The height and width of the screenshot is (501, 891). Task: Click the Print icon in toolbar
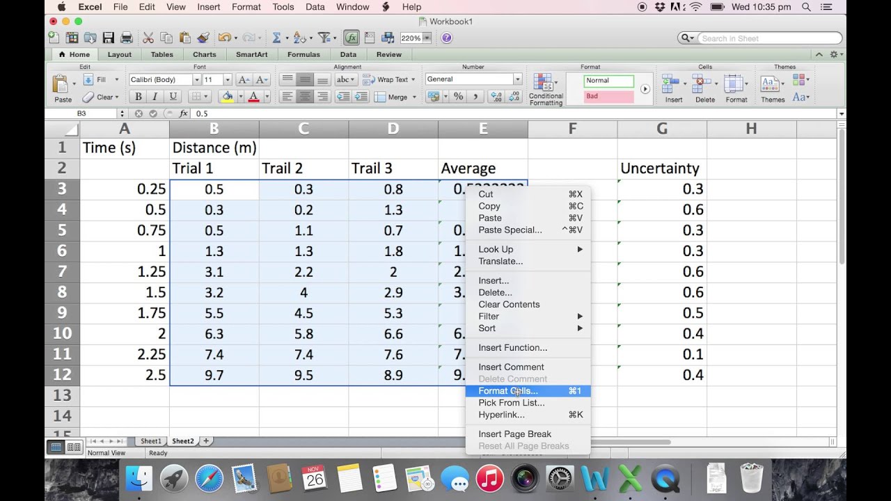click(x=127, y=38)
